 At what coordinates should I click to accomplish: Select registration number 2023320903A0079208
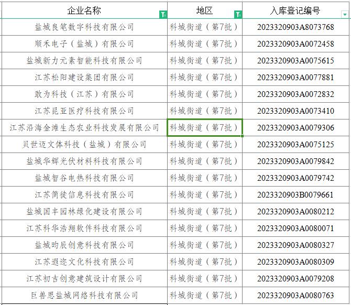point(295,279)
